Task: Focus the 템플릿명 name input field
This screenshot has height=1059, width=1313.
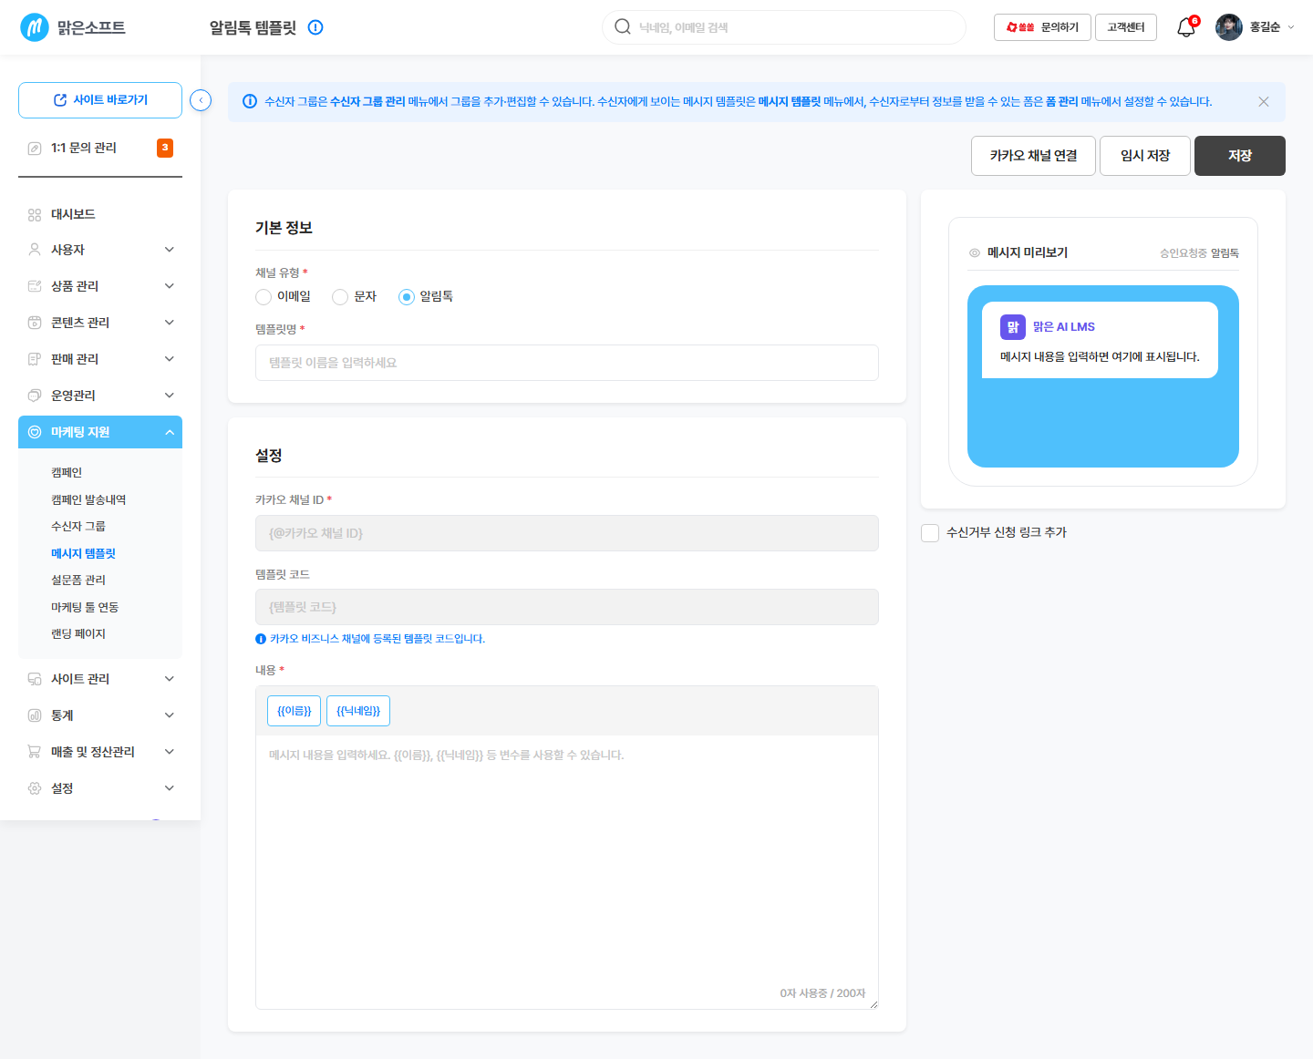Action: [567, 363]
